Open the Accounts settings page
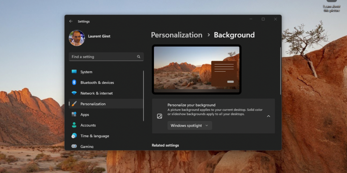 pos(88,125)
